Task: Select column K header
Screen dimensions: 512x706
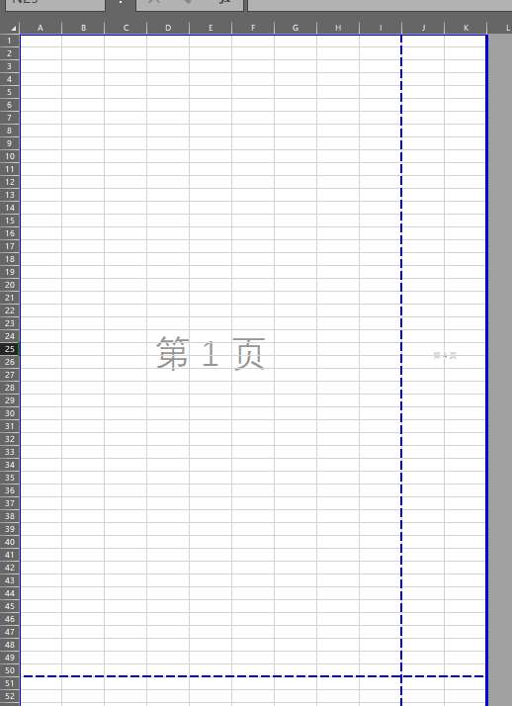Action: [466, 28]
